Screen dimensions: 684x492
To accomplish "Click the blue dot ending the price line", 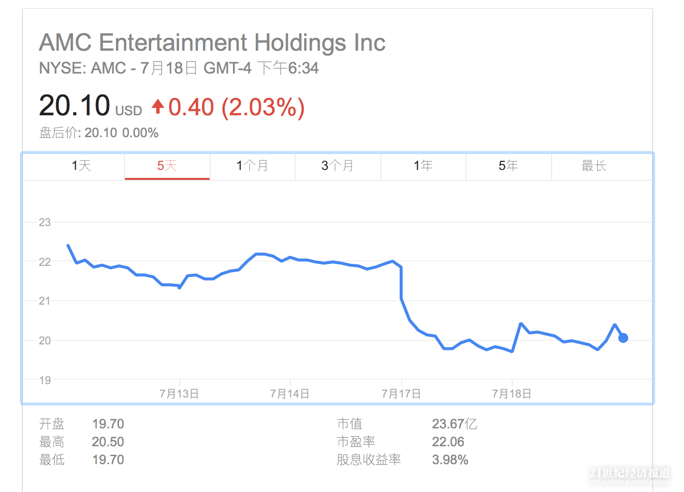I will coord(623,338).
